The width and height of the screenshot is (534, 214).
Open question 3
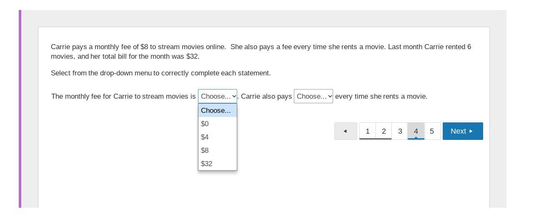(400, 131)
